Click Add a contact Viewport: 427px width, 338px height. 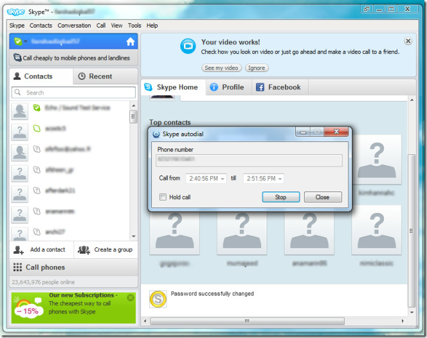click(42, 250)
